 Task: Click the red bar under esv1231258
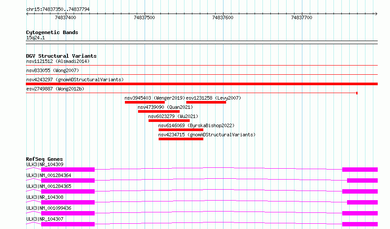click(206, 102)
